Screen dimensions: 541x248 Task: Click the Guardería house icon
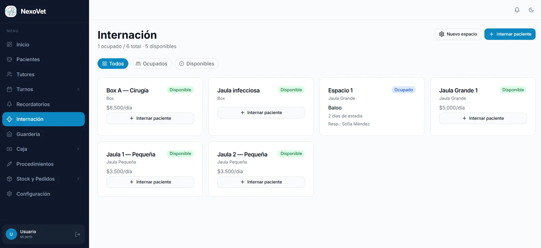pos(9,134)
